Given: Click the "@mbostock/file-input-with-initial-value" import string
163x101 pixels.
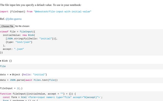Looking at the screenshot, I should 62,12.
